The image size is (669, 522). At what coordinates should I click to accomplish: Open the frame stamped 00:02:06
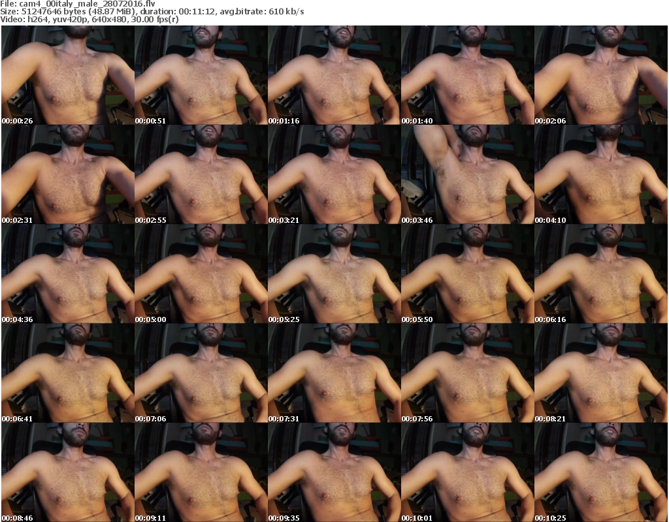(x=601, y=75)
